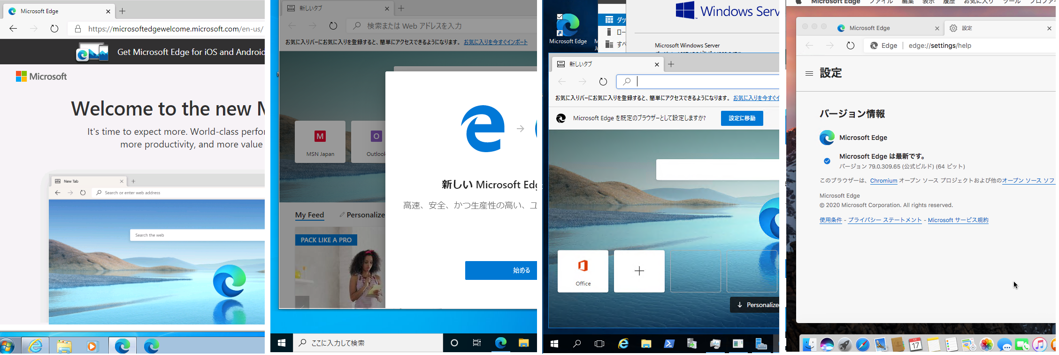This screenshot has height=355, width=1059.
Task: Close the 新しいタブ tab in Windows Server Edge
Action: point(657,64)
